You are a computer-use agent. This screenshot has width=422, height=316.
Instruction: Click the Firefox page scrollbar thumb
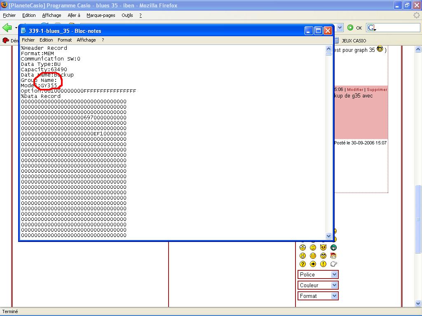click(x=418, y=219)
